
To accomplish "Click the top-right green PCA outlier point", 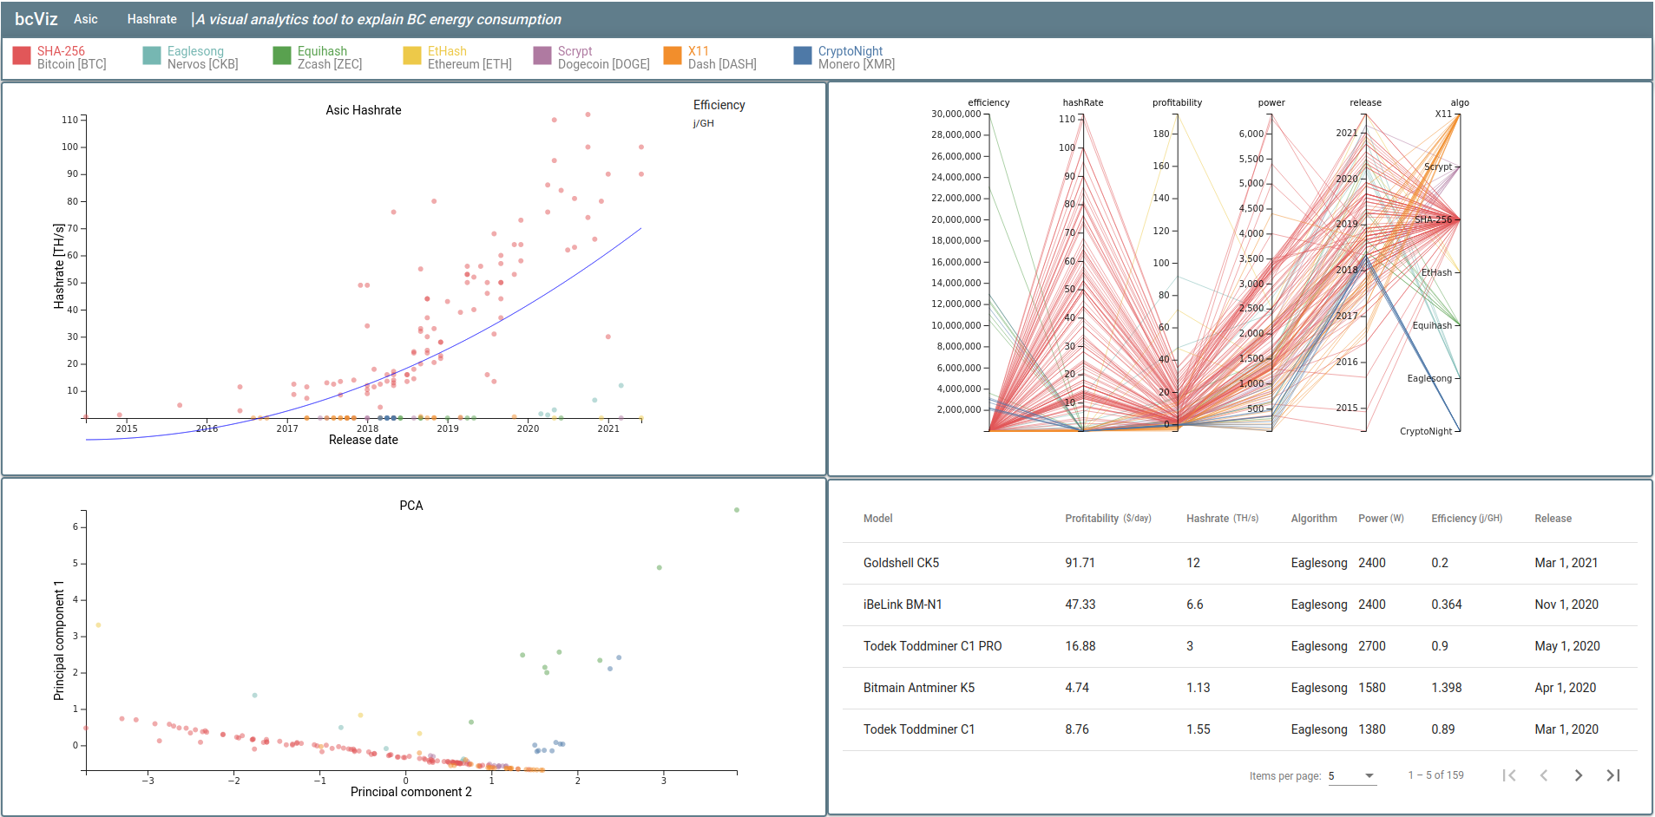I will (737, 510).
